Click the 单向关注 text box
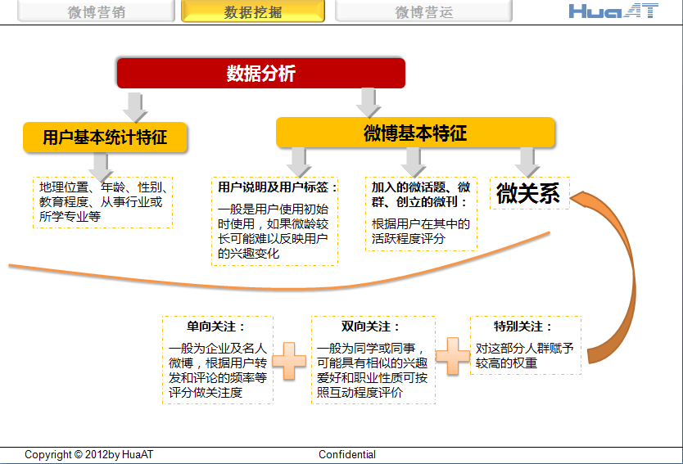The image size is (683, 464). pyautogui.click(x=218, y=360)
